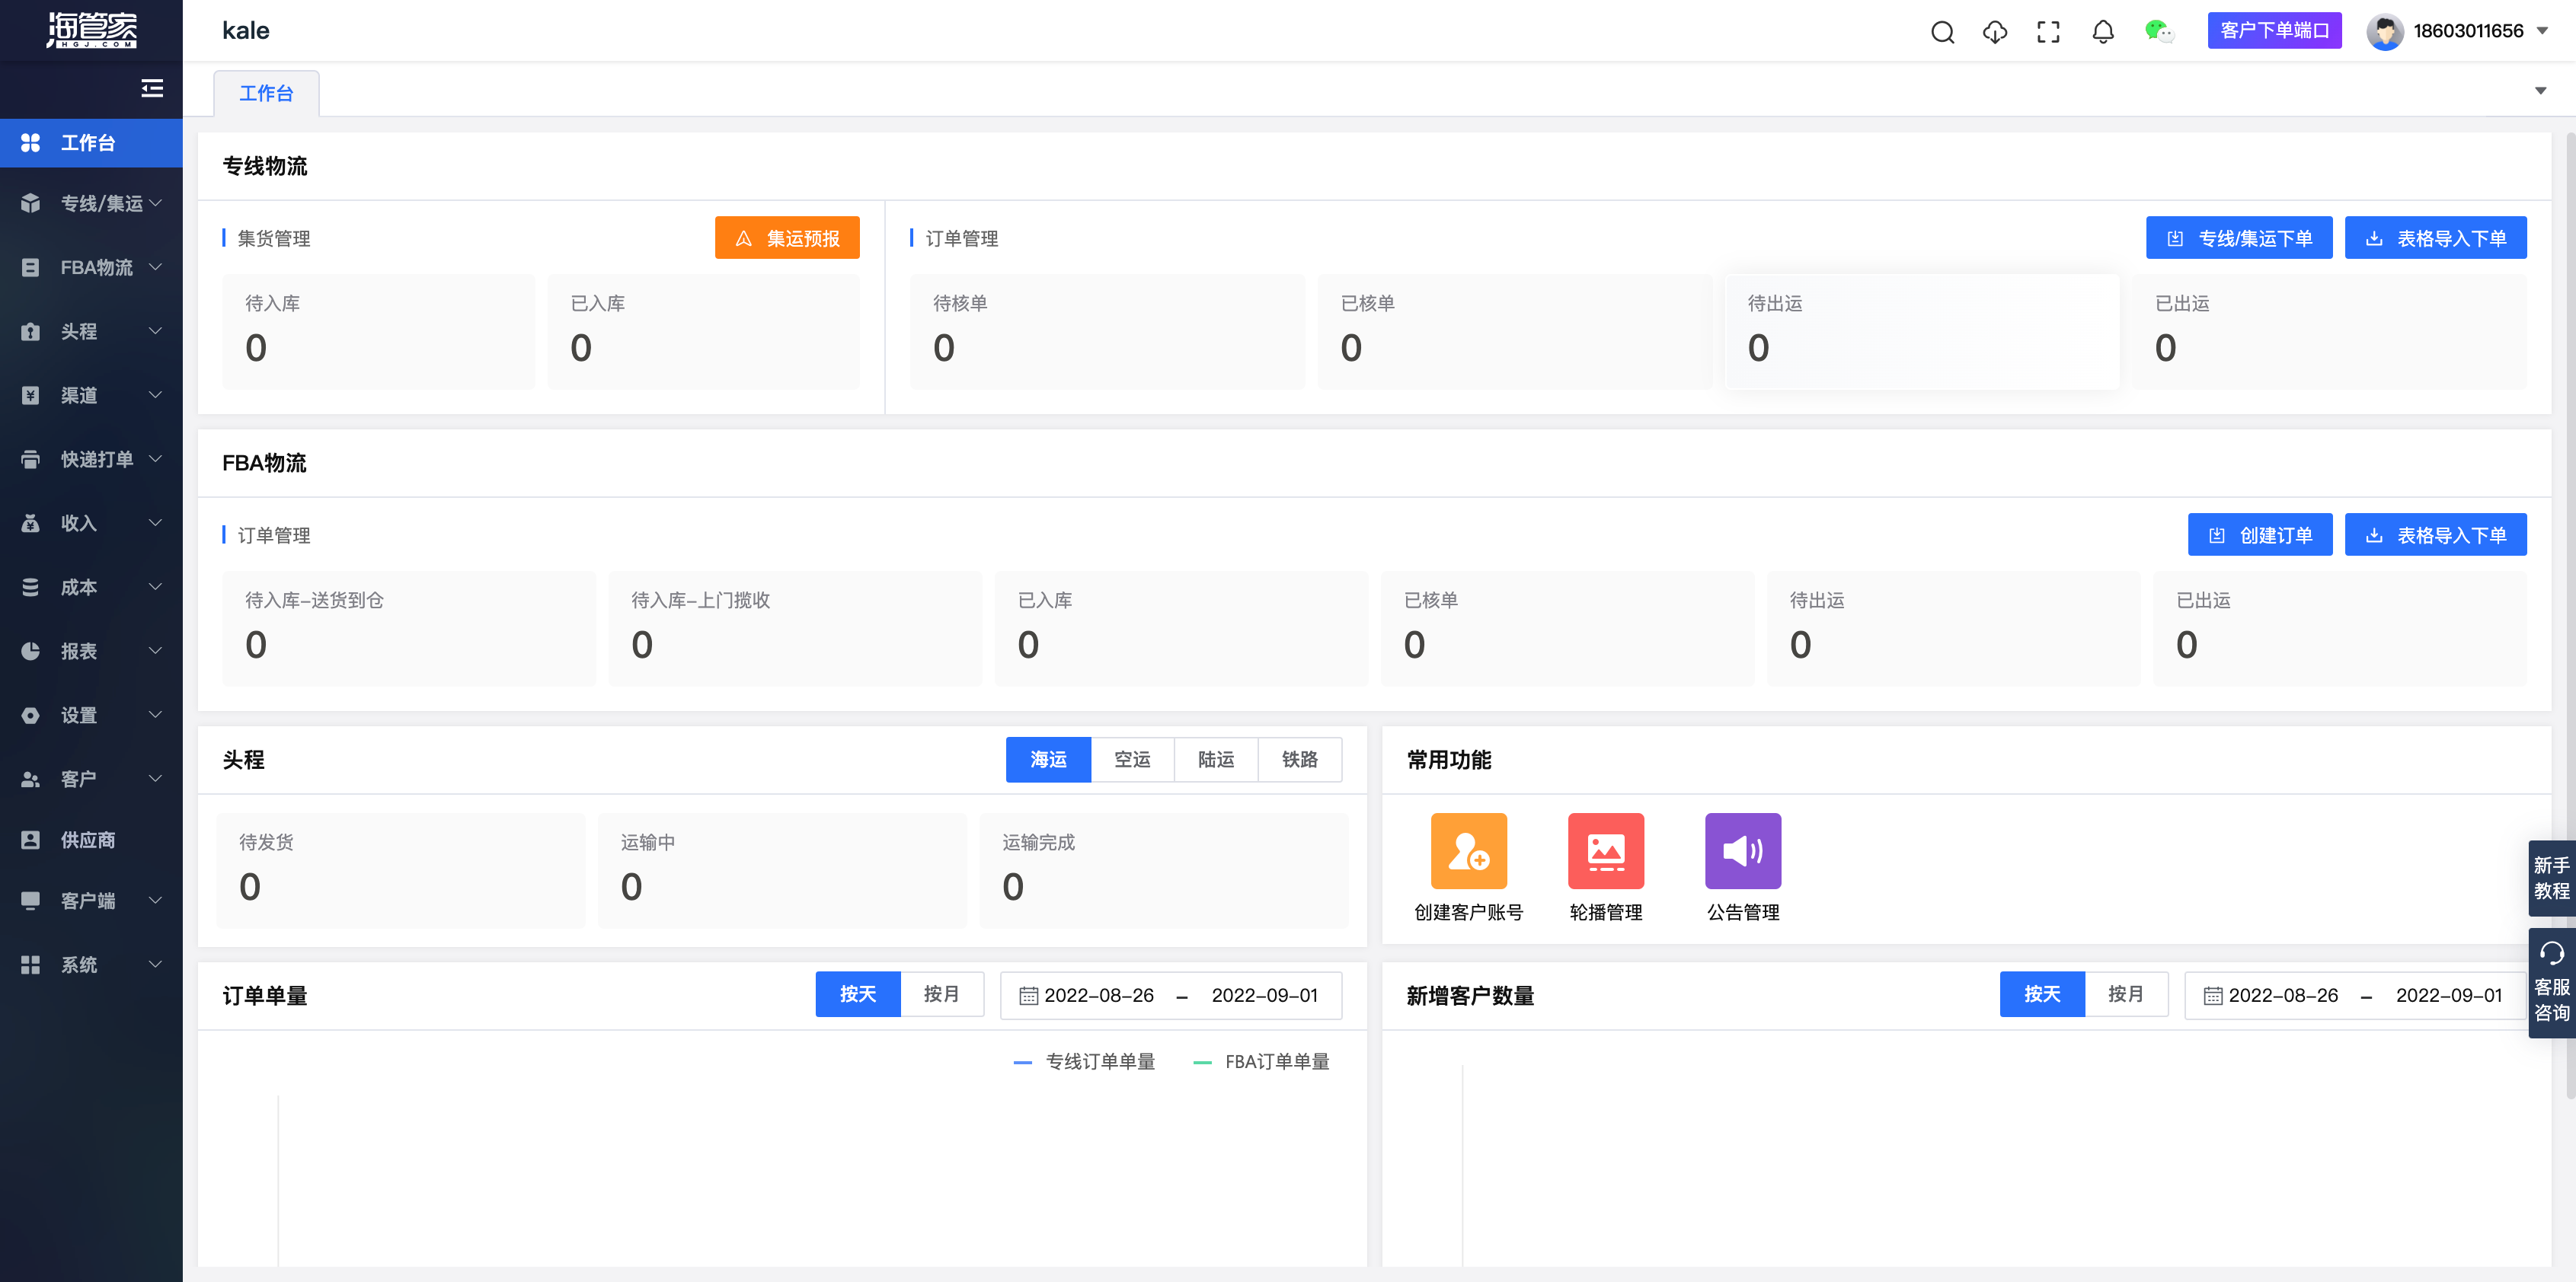2576x1282 pixels.
Task: Click the 客户 sidebar people icon
Action: [x=31, y=780]
